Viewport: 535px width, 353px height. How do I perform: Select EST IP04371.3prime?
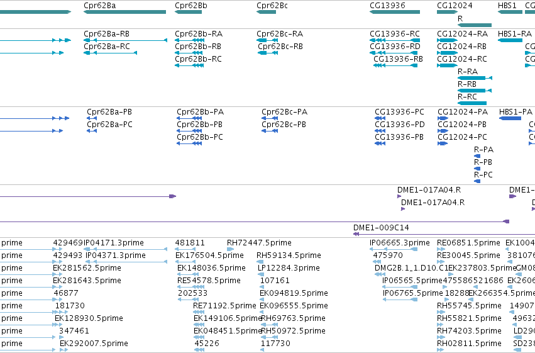click(x=116, y=255)
